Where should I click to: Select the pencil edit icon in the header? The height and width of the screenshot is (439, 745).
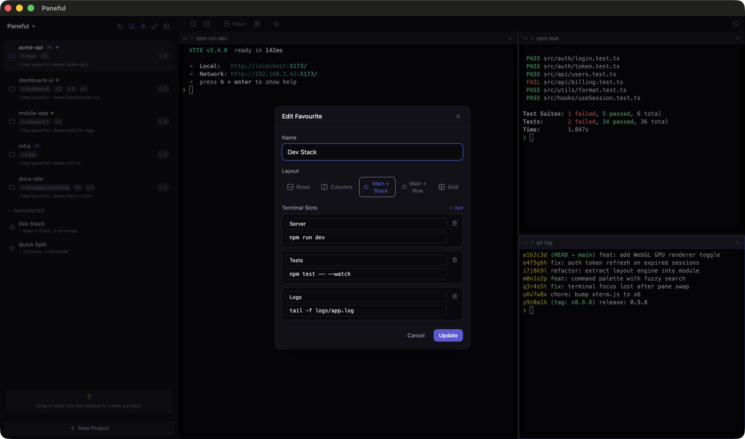click(155, 26)
